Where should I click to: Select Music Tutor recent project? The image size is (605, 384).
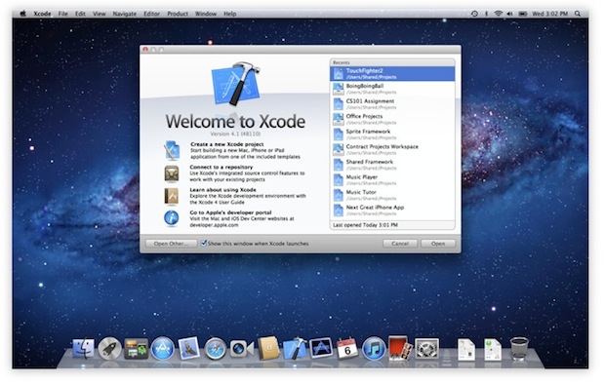[x=392, y=195]
